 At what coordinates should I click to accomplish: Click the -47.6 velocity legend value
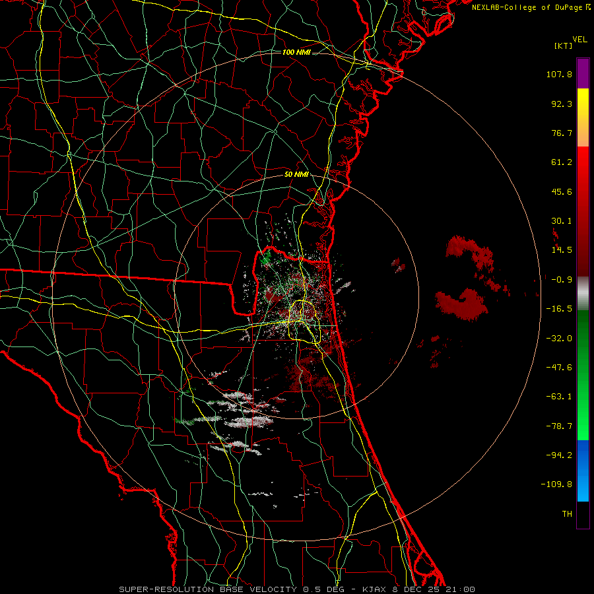559,367
